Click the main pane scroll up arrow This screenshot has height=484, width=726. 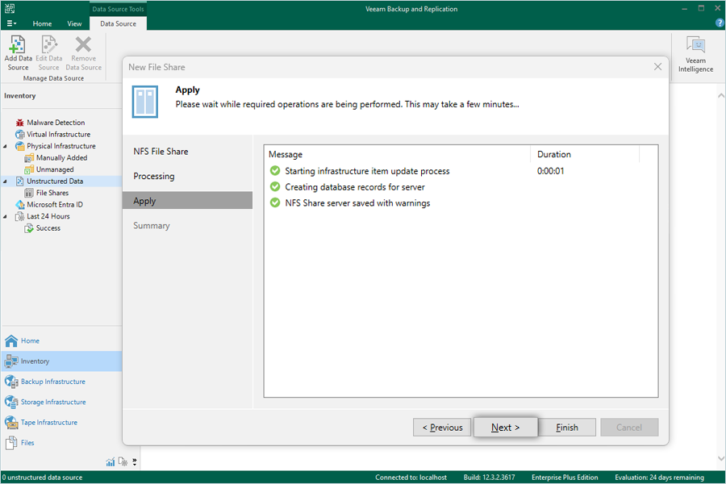[721, 96]
